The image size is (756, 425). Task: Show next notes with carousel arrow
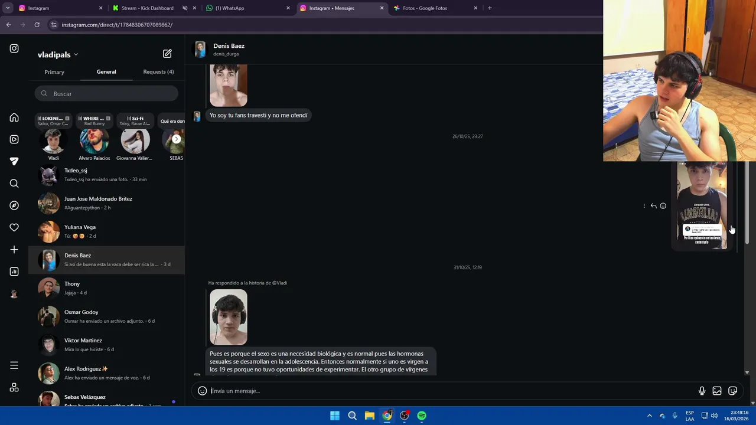[176, 139]
